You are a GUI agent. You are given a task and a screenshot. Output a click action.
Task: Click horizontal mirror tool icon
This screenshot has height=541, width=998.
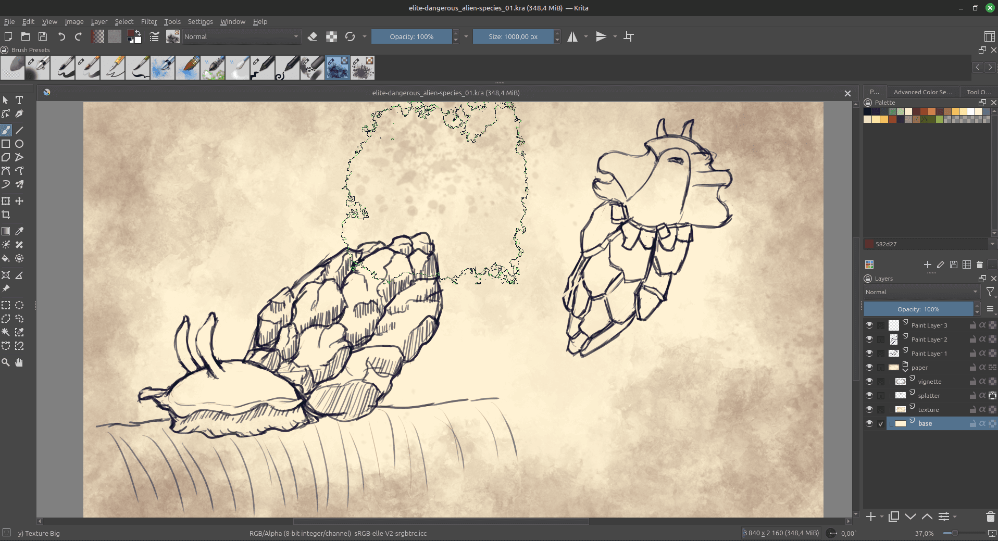[572, 36]
